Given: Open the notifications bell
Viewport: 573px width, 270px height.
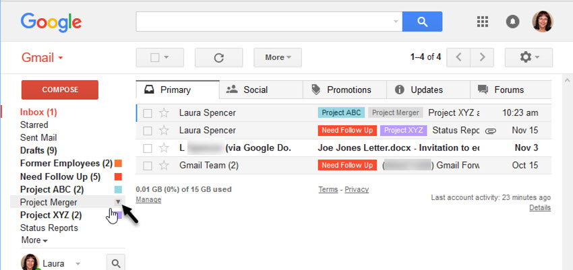Looking at the screenshot, I should point(512,22).
